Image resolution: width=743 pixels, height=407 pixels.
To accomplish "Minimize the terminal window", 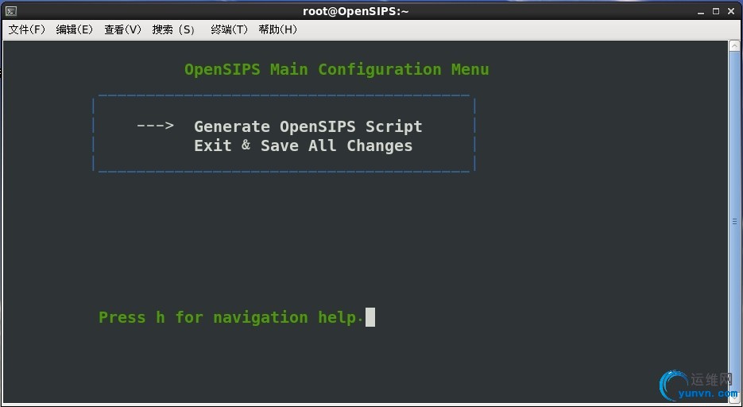I will [701, 11].
